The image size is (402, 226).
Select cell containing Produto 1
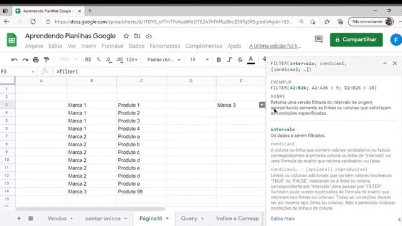point(141,105)
